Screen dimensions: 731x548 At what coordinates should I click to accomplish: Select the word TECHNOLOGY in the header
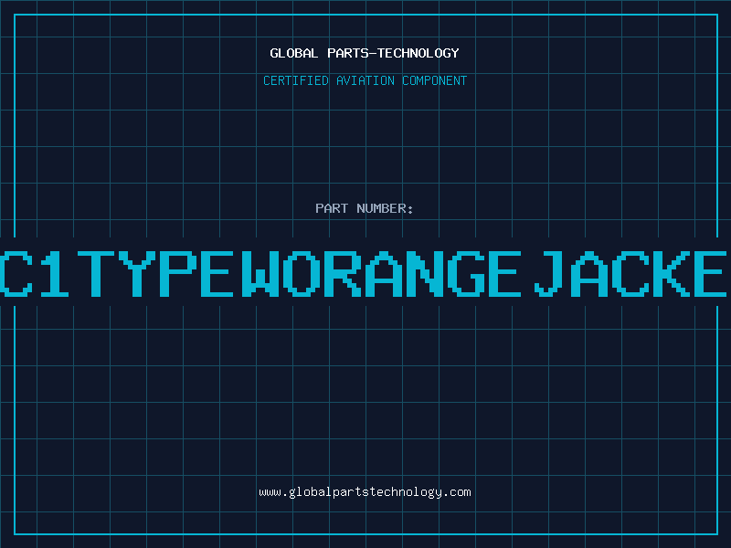pyautogui.click(x=421, y=53)
